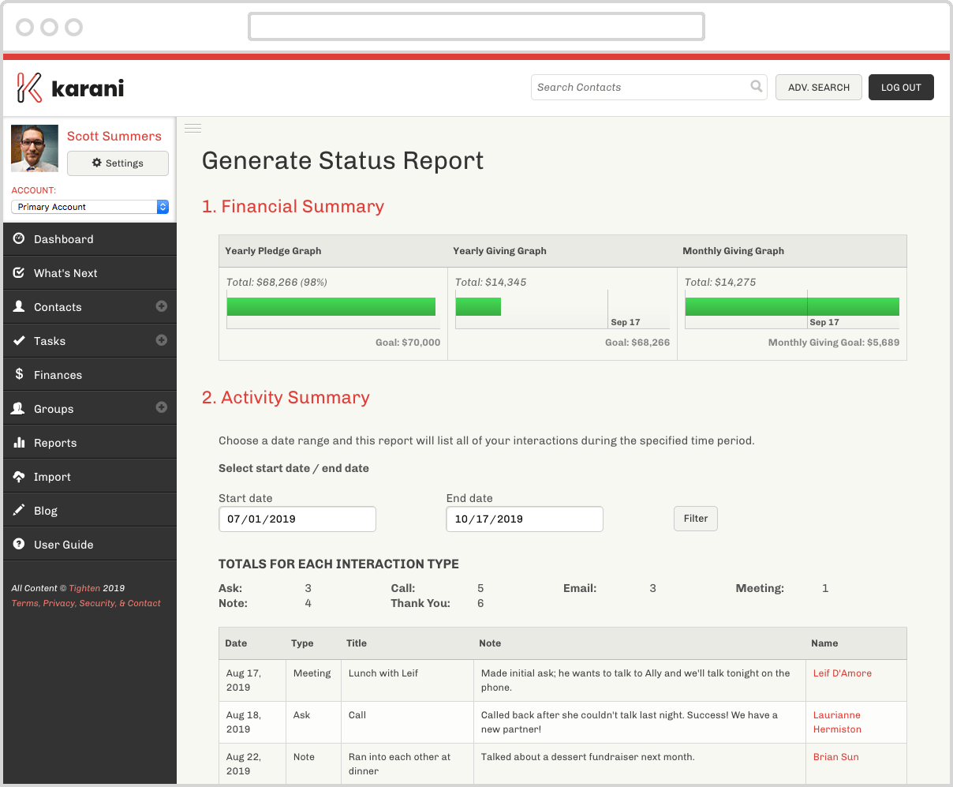Click the Import cloud icon
Viewport: 953px width, 787px height.
click(19, 477)
